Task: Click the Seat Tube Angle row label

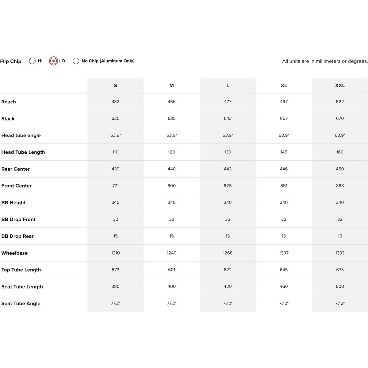Action: (x=21, y=304)
